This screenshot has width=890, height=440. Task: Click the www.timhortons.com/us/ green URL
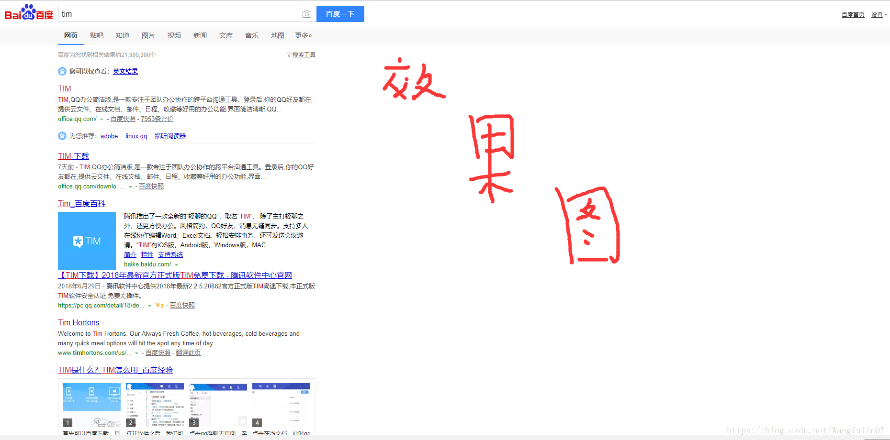[x=94, y=353]
